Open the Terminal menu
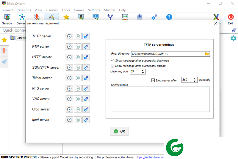238x159 pixels. tap(8, 10)
